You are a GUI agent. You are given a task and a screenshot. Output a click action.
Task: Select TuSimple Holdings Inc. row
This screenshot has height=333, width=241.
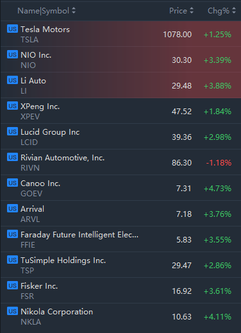pyautogui.click(x=120, y=265)
